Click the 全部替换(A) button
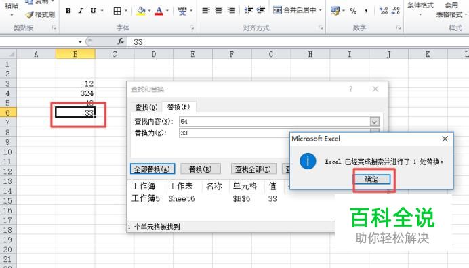 coord(152,169)
